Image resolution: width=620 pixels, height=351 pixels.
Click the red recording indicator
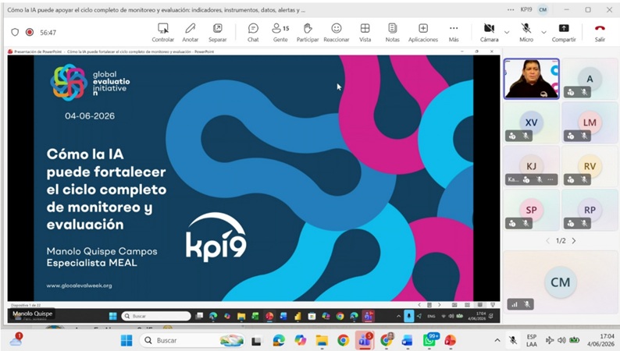point(30,33)
